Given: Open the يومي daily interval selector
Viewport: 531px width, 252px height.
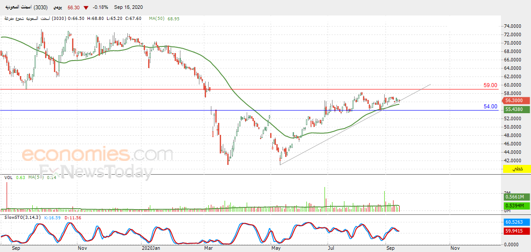Looking at the screenshot, I should click(x=58, y=8).
